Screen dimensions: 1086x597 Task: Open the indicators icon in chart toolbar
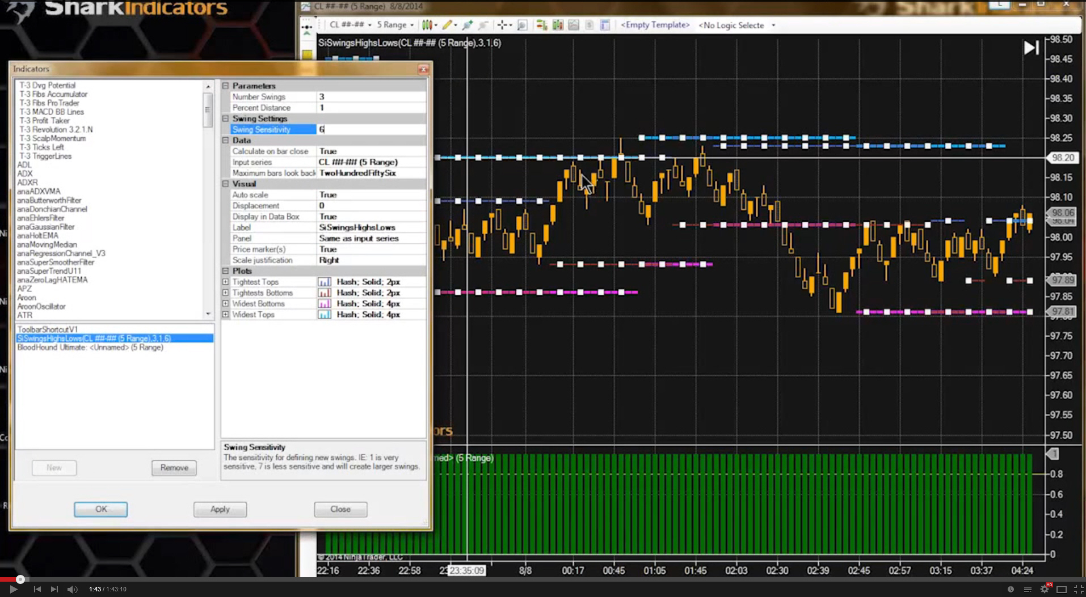558,25
